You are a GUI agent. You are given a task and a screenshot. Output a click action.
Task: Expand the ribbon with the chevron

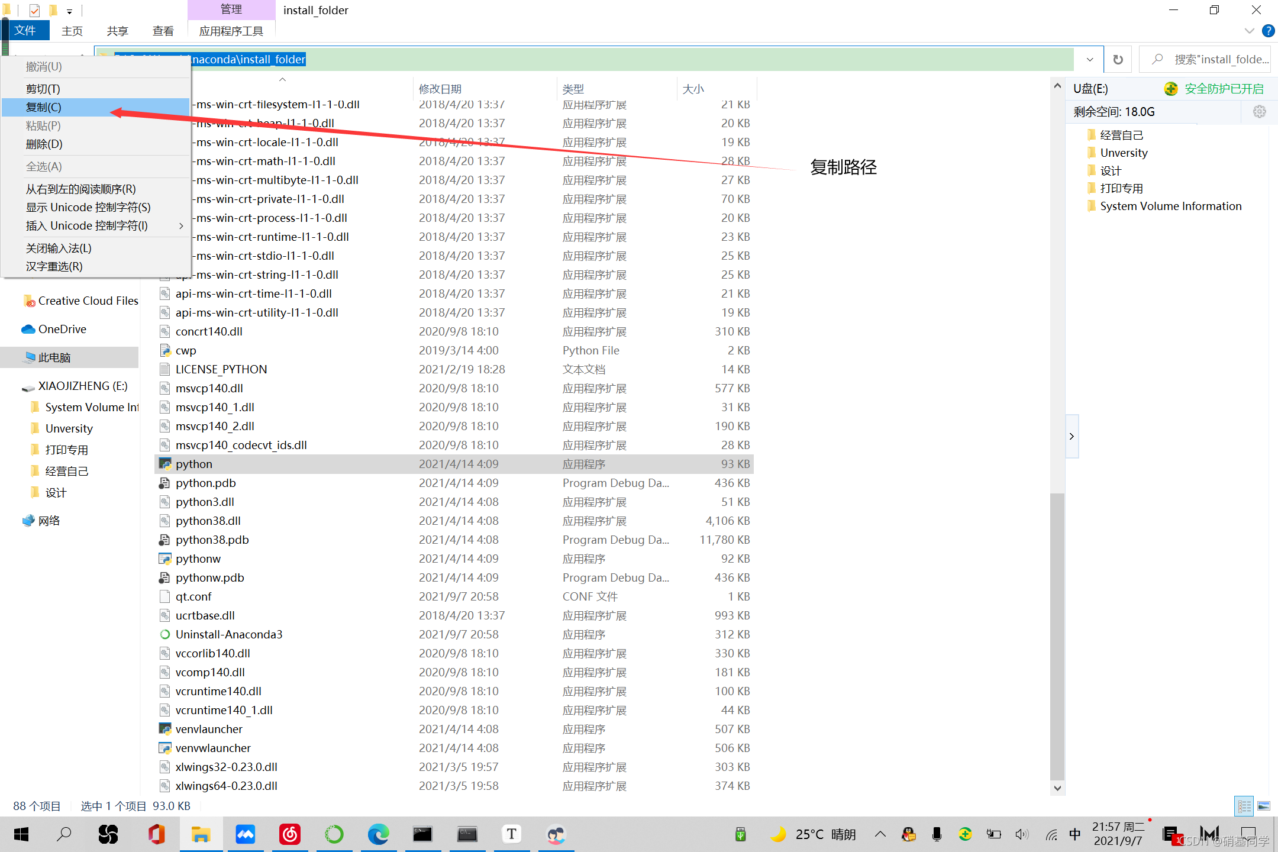pyautogui.click(x=1249, y=31)
